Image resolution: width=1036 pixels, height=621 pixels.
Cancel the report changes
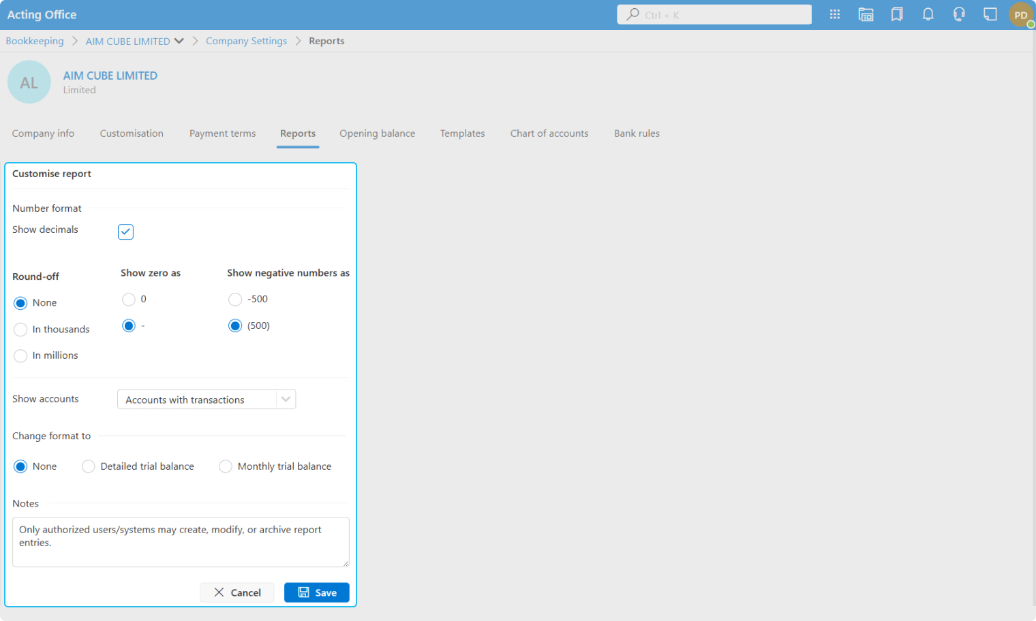237,592
